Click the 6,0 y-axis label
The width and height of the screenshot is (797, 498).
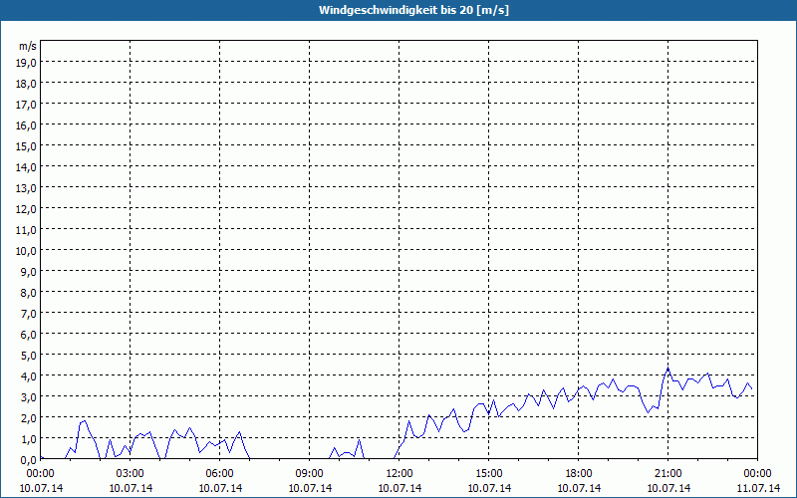pyautogui.click(x=28, y=334)
